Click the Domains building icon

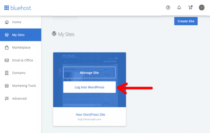pos(7,73)
